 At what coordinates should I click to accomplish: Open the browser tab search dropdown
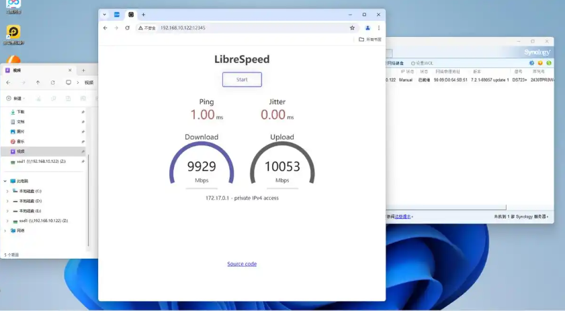(x=105, y=15)
